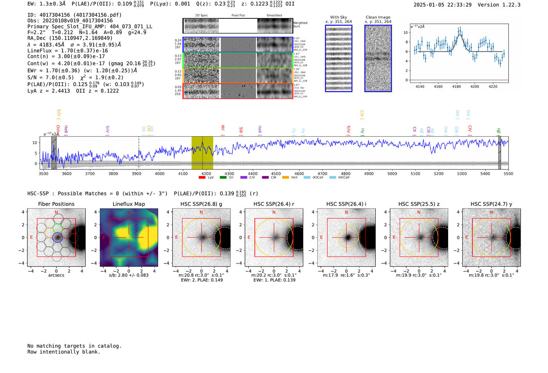The image size is (548, 373).
Task: Open the HSC SSP(25.5) z cutout
Action: pos(419,238)
